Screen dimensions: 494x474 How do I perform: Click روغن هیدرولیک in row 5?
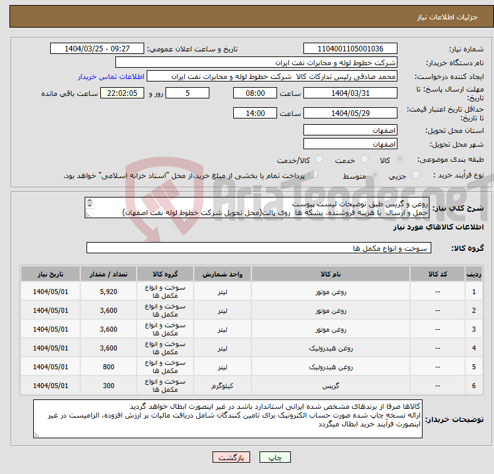click(x=330, y=367)
